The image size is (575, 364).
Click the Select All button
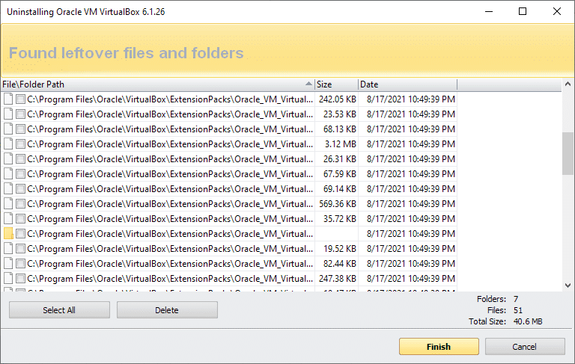click(x=59, y=310)
